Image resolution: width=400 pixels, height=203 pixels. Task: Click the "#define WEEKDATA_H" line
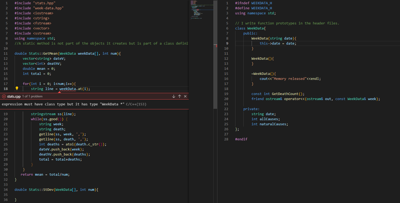click(253, 8)
